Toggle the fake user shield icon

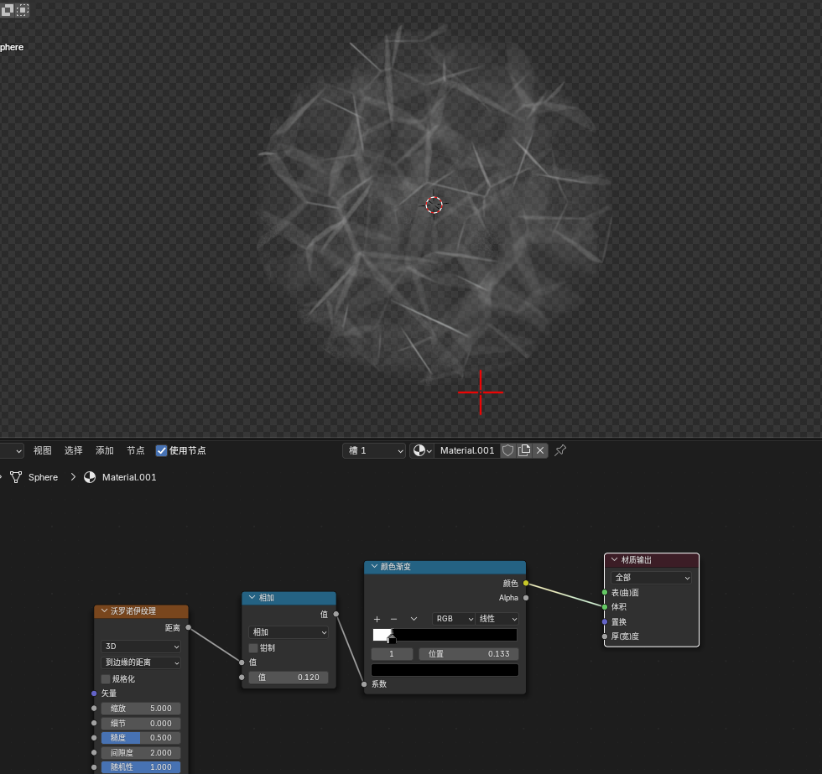[x=507, y=450]
